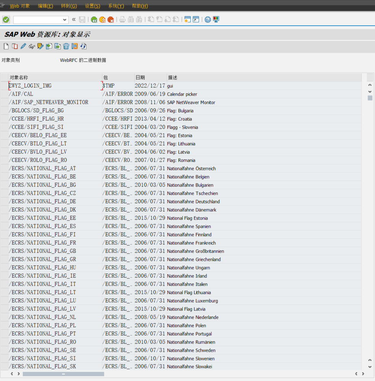Click vertical scrollbar up arrow at top
This screenshot has width=375, height=381.
click(370, 85)
